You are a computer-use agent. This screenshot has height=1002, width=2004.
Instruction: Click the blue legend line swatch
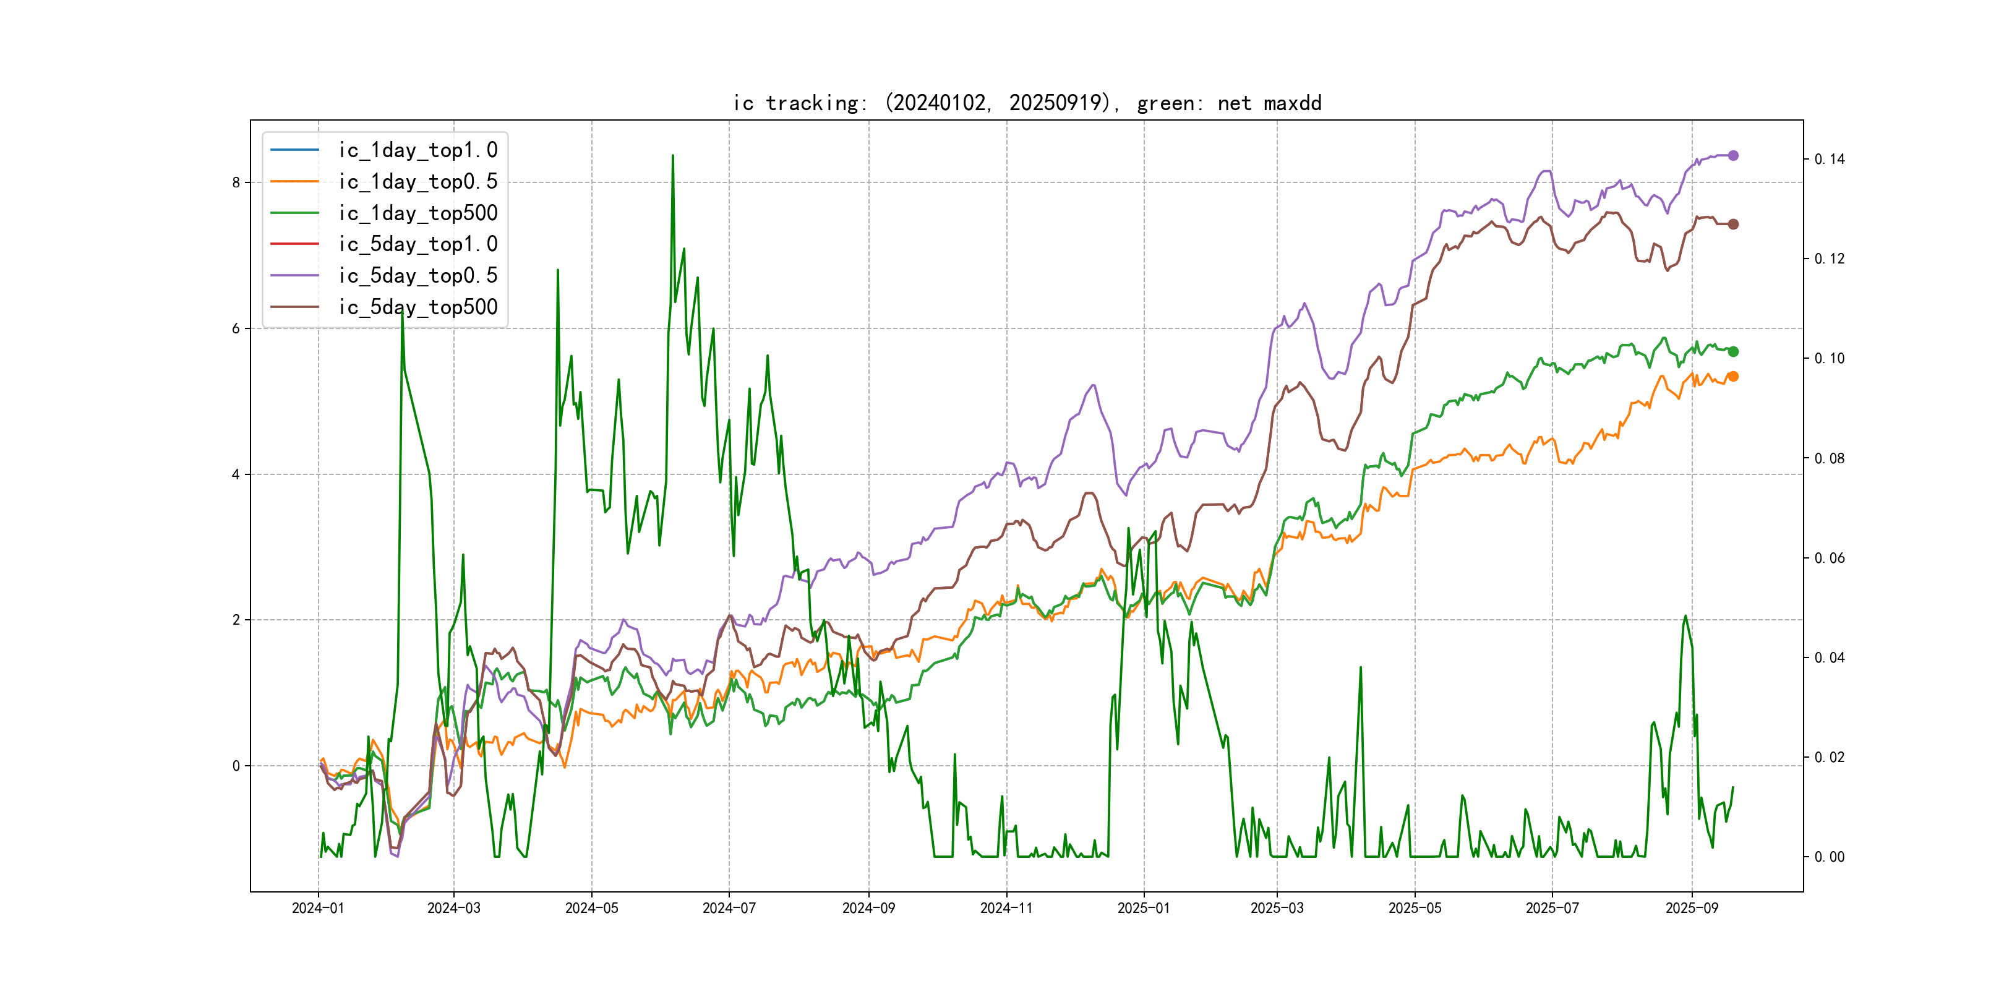(x=294, y=149)
